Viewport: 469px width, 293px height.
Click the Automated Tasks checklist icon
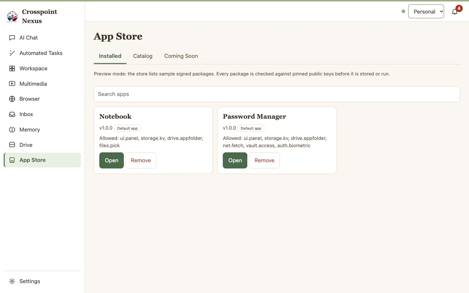(12, 53)
